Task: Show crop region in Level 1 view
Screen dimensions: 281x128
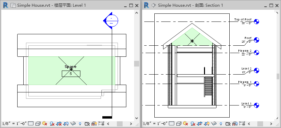Action: click(66, 123)
